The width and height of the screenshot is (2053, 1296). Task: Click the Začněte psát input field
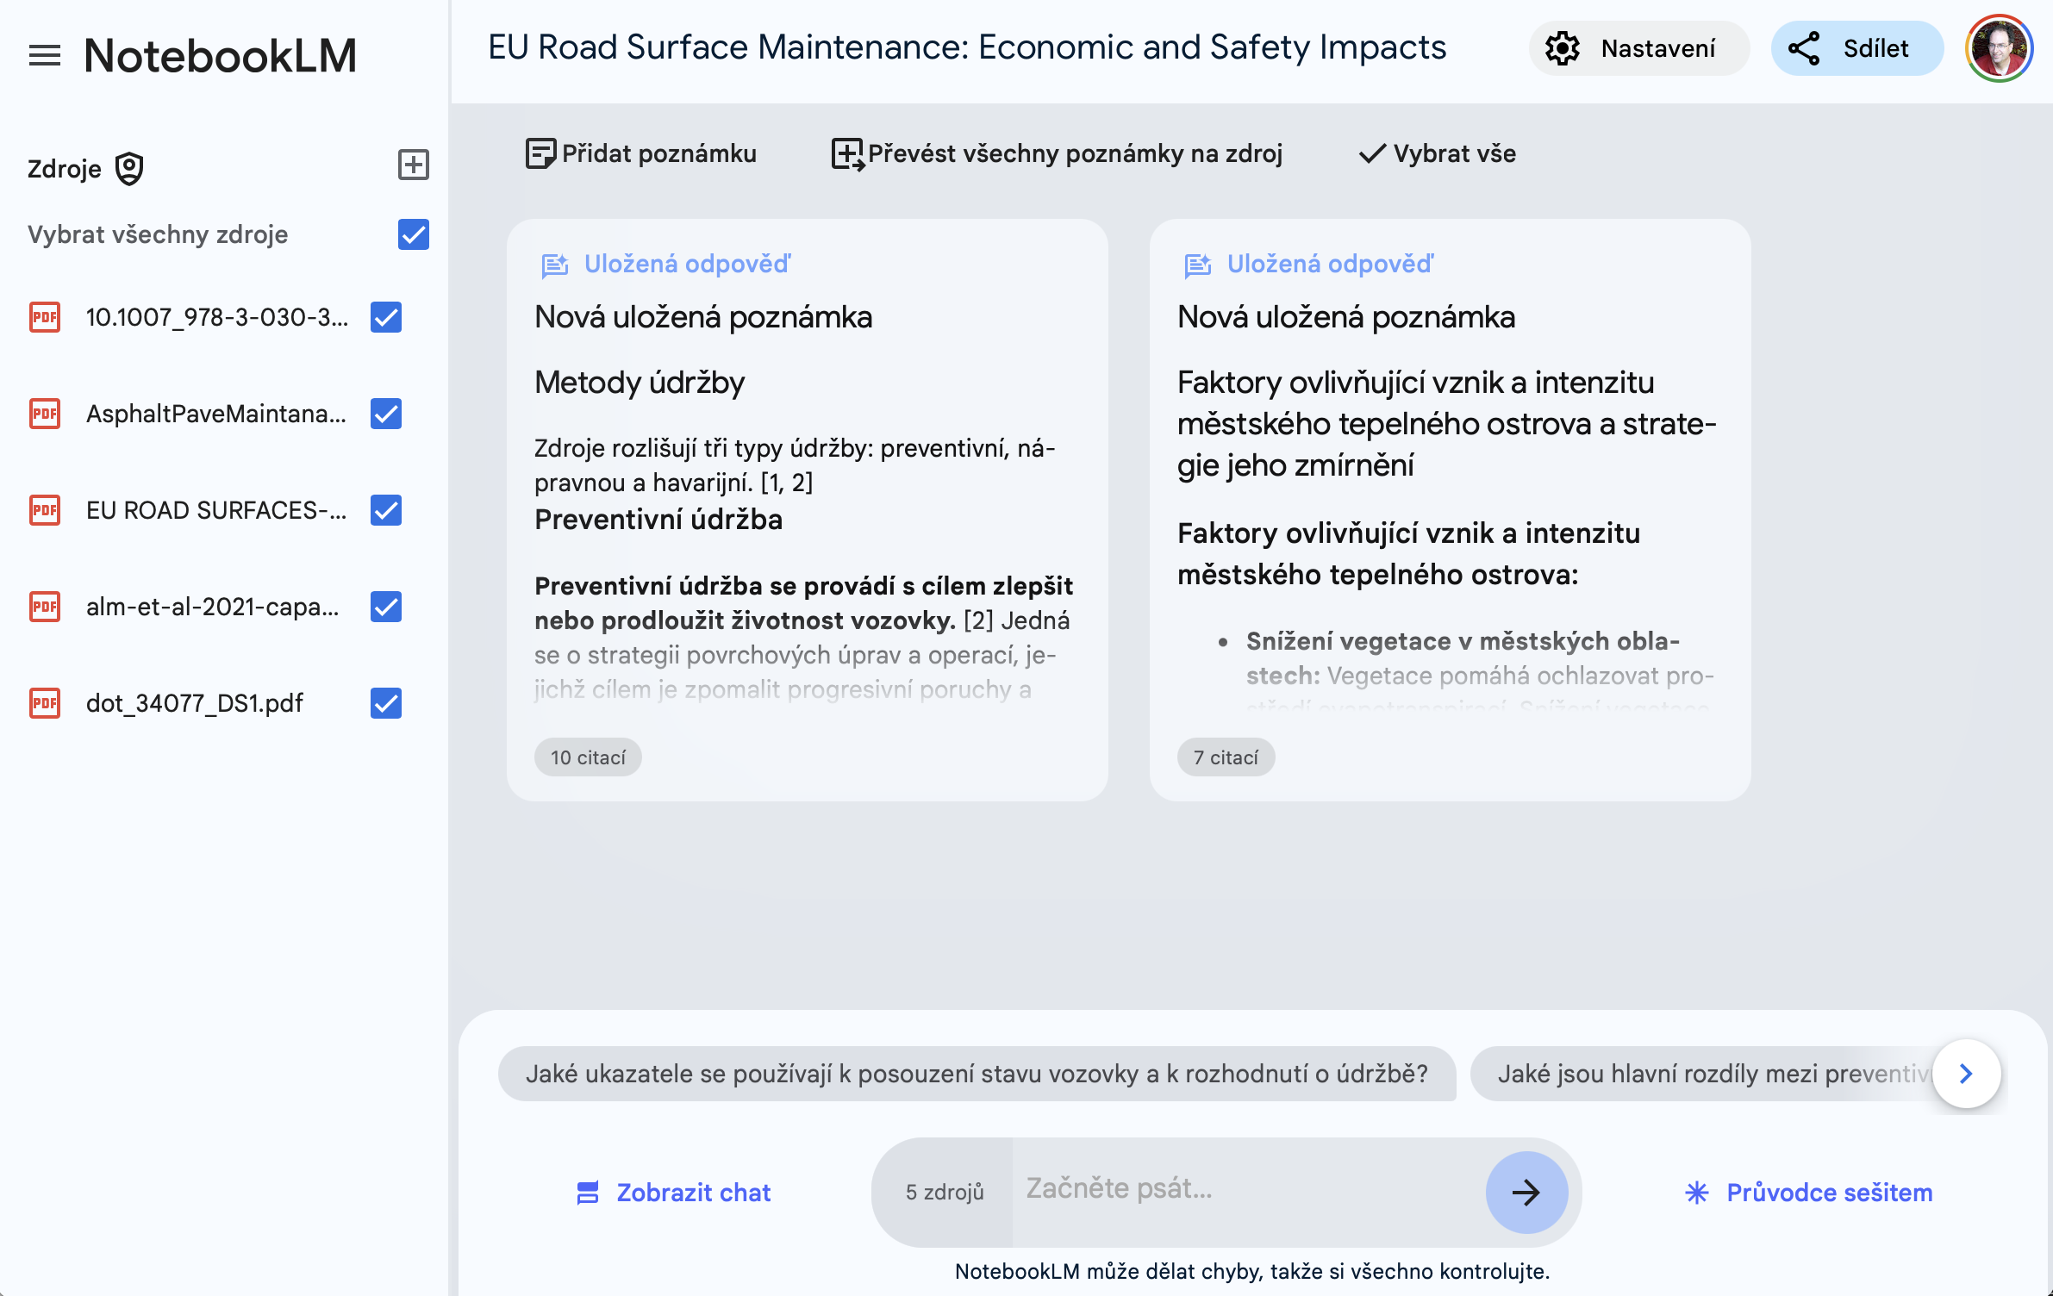1248,1189
